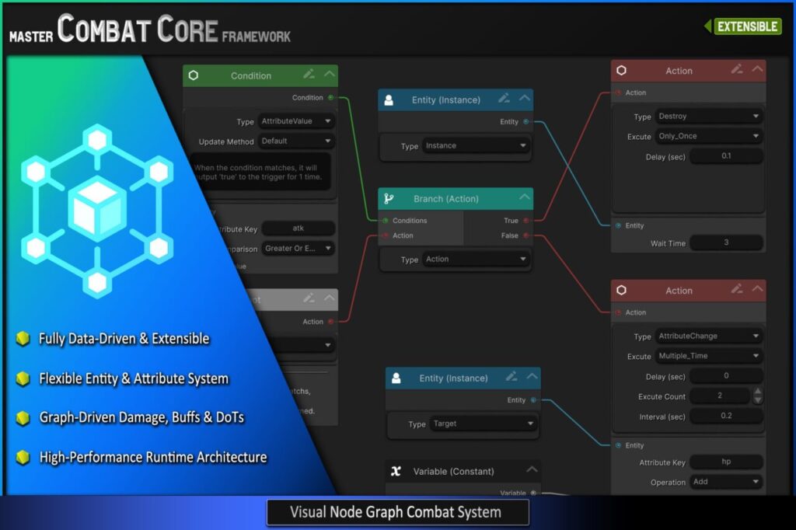Open the Type dropdown set to AttributeValue

[x=296, y=121]
